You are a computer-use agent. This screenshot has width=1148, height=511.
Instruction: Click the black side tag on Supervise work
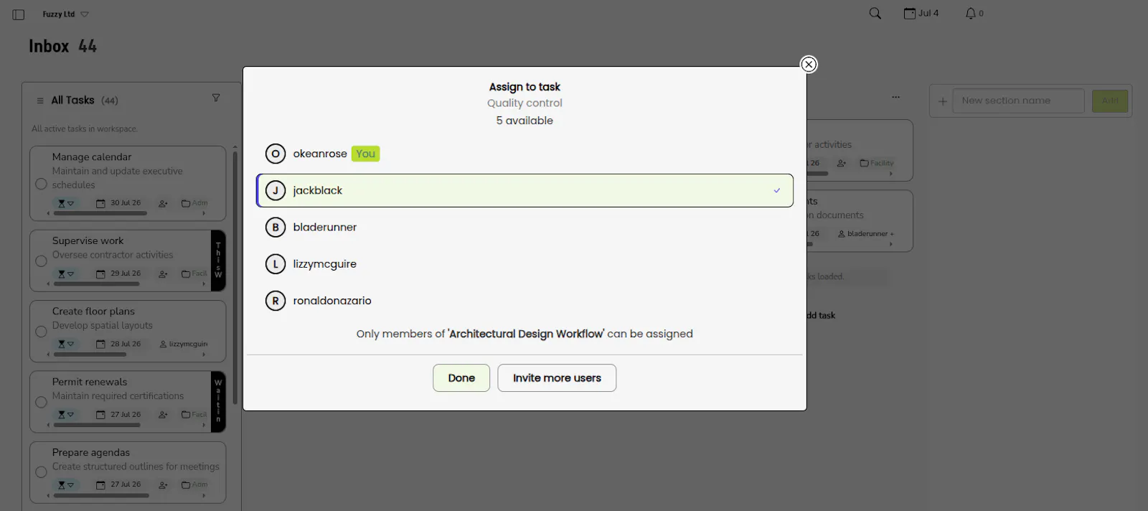[x=218, y=261]
